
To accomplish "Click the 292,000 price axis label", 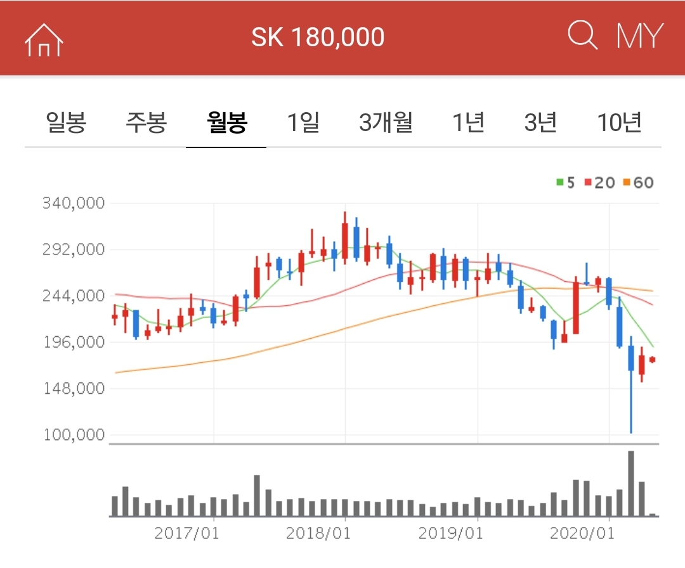I will click(x=74, y=249).
